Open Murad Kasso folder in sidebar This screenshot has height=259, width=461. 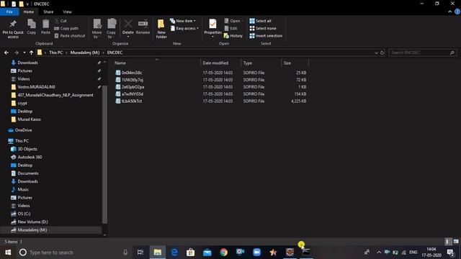(29, 119)
